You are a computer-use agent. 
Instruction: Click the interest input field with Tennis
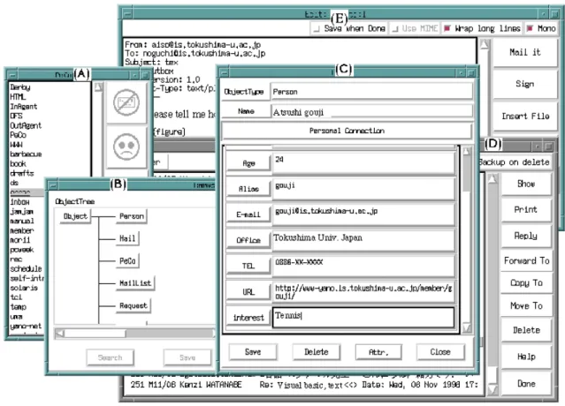363,317
